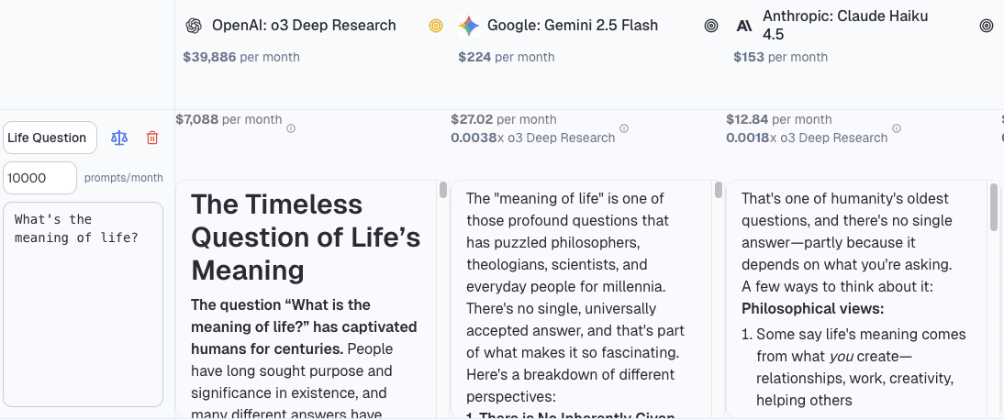
Task: Click the Anthropic logo icon
Action: pyautogui.click(x=744, y=26)
